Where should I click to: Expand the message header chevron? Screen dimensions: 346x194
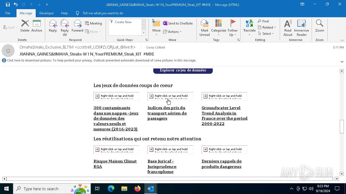tap(342, 62)
